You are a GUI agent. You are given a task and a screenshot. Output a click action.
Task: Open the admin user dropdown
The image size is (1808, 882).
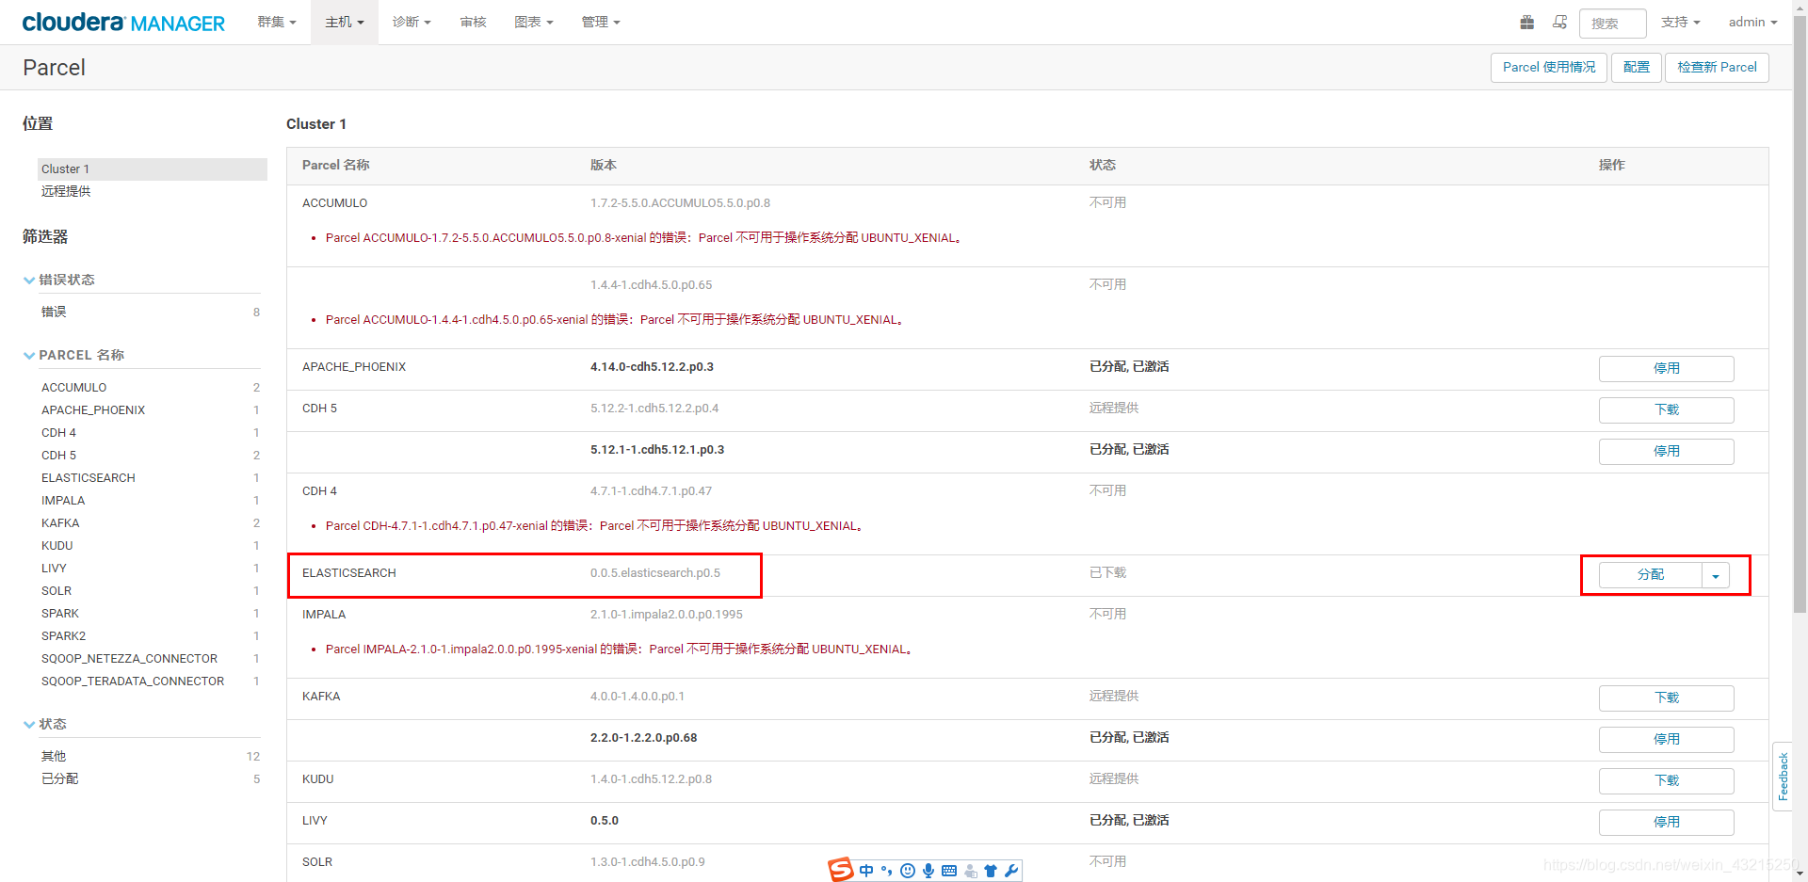click(x=1752, y=22)
